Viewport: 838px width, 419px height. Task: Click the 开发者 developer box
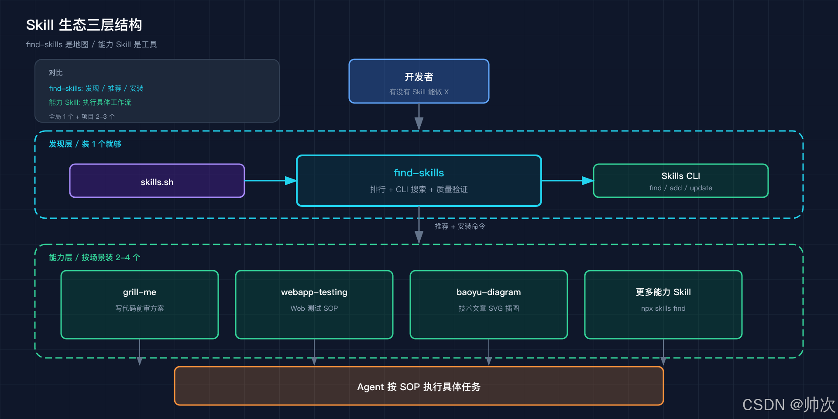pyautogui.click(x=419, y=81)
